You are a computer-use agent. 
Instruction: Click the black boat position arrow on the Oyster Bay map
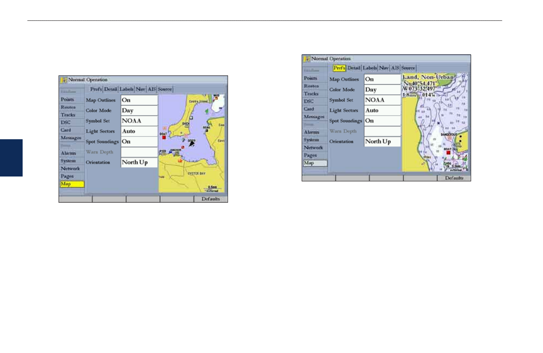point(191,144)
